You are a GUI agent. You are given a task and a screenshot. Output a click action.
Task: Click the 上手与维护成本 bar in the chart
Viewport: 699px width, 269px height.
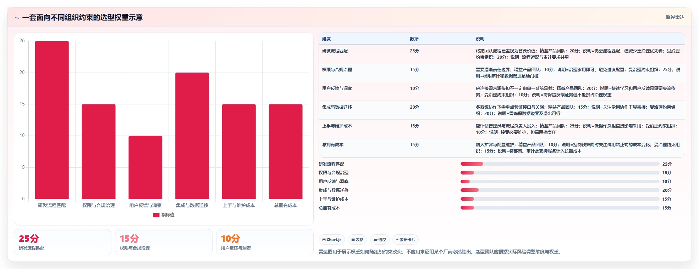pyautogui.click(x=239, y=151)
